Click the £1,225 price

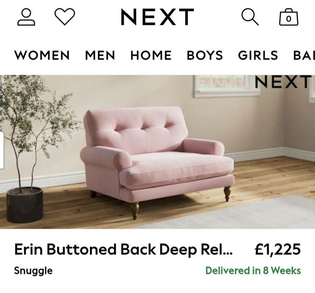coord(278,250)
